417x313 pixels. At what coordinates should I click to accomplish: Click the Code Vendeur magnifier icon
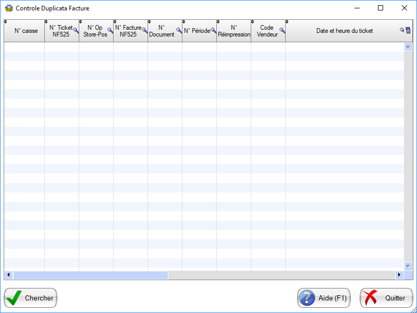282,31
